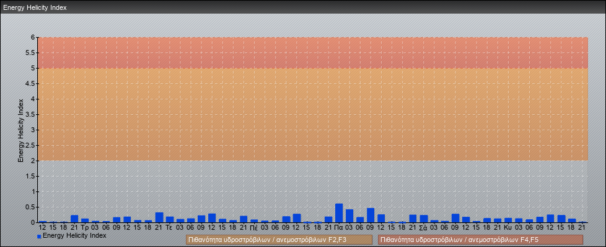Click the Πέ day label on x-axis
Screen dimensions: 606x247
[x=254, y=228]
